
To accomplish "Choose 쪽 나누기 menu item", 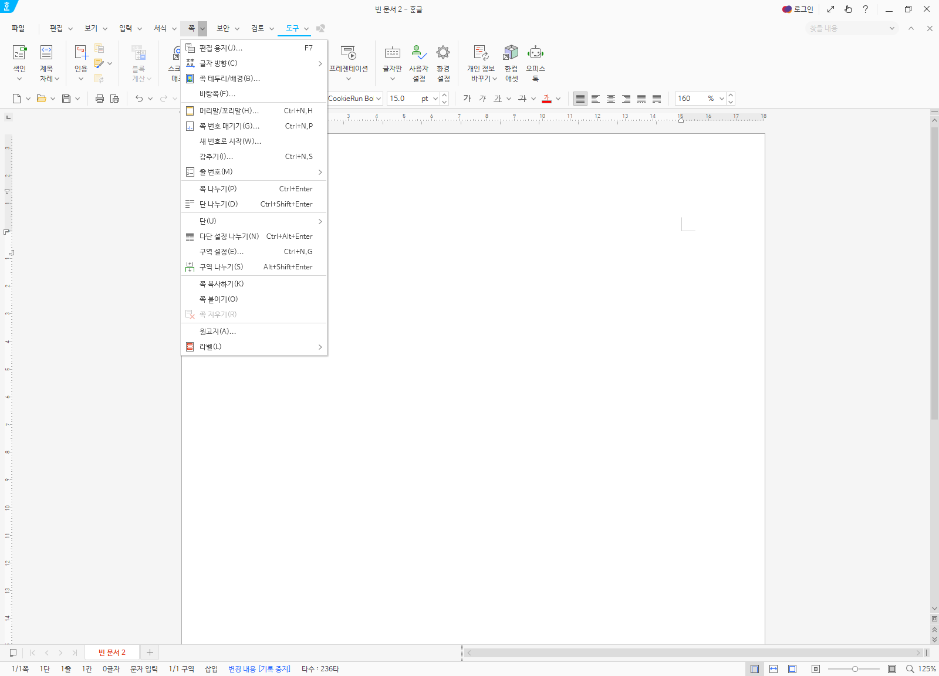I will tap(254, 189).
